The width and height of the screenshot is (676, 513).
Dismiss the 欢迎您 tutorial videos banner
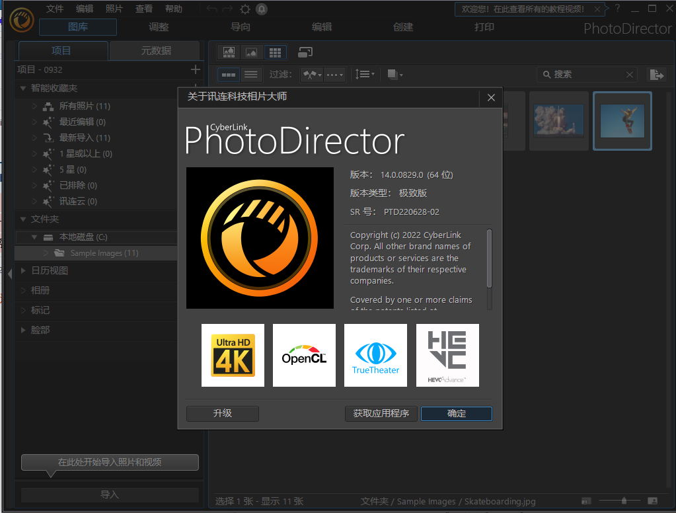(x=597, y=9)
